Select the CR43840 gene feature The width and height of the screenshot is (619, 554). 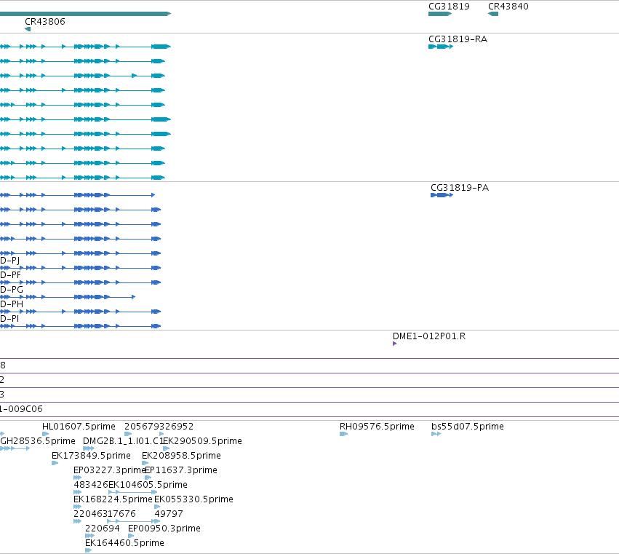click(x=493, y=14)
